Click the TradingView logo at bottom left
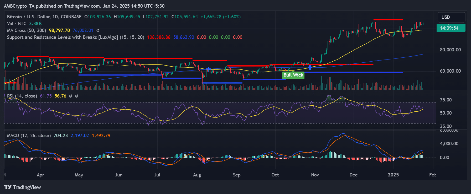This screenshot has height=194, width=471. tap(23, 187)
